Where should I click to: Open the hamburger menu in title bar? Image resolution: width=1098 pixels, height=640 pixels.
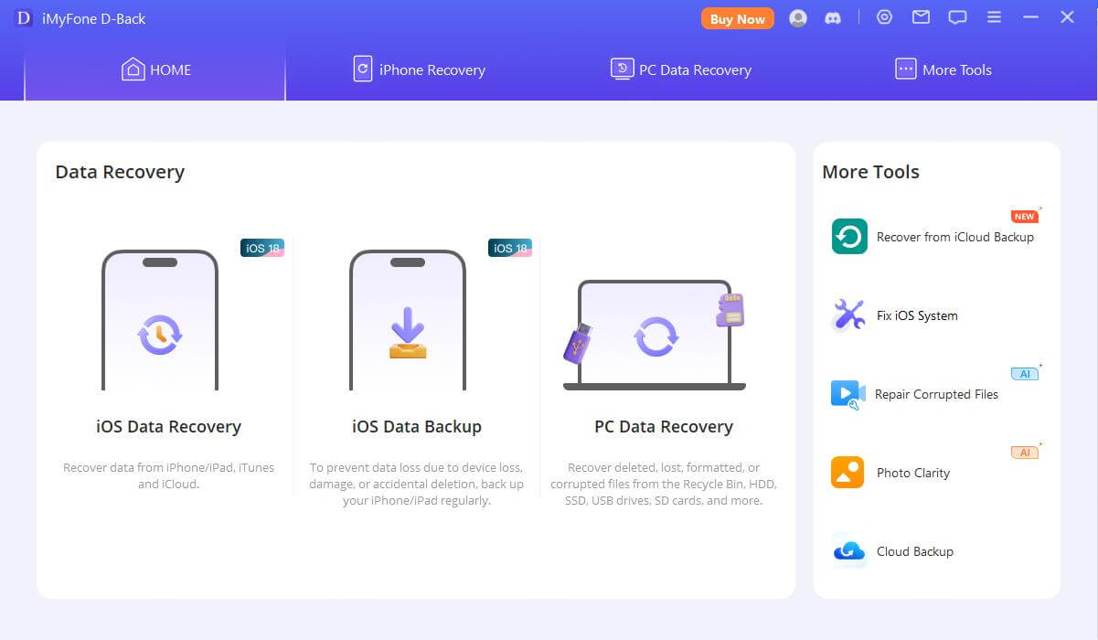pos(995,17)
